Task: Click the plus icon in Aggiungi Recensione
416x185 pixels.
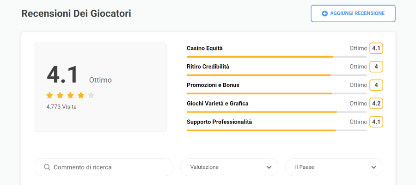Action: pyautogui.click(x=325, y=13)
